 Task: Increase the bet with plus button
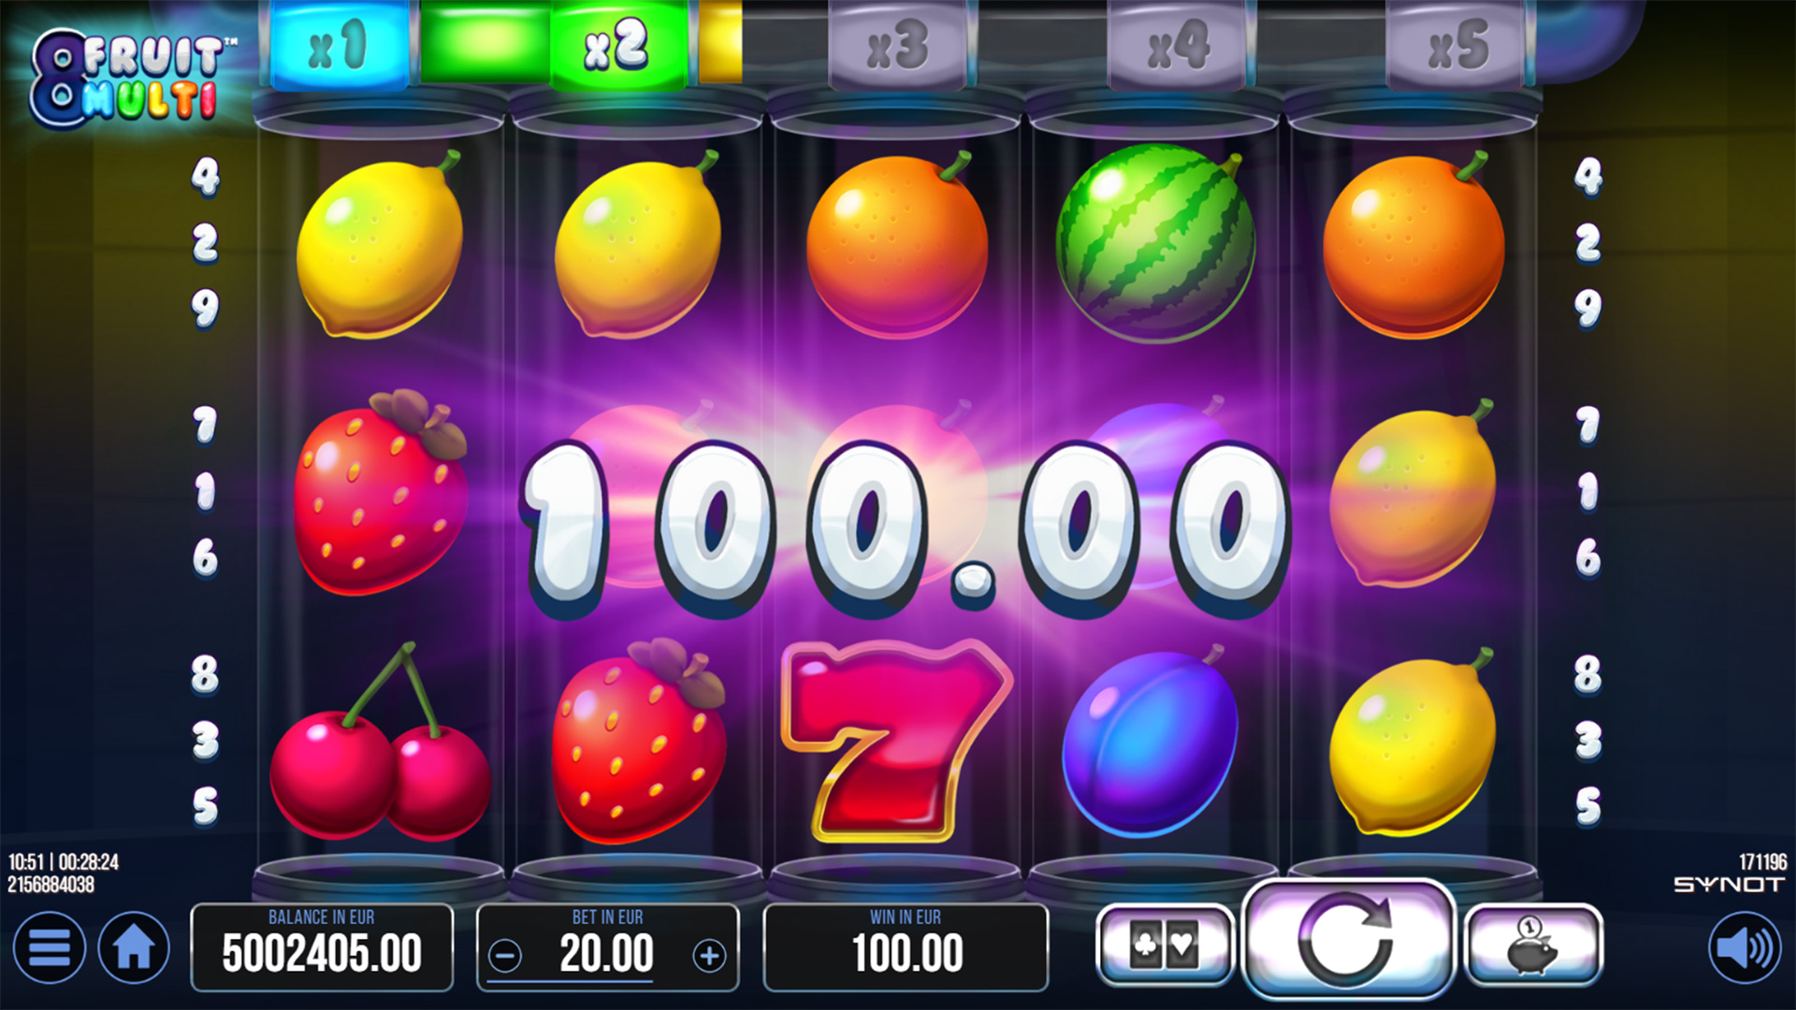(x=709, y=956)
